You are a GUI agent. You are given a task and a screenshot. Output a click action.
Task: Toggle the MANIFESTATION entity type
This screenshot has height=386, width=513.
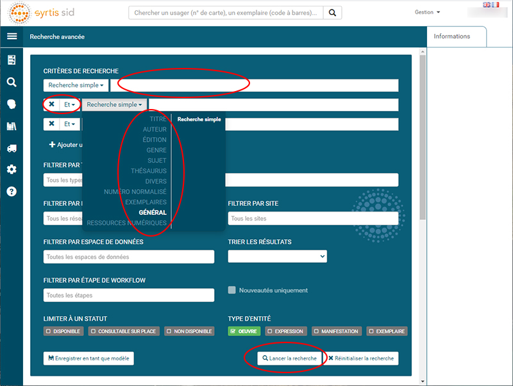[337, 331]
